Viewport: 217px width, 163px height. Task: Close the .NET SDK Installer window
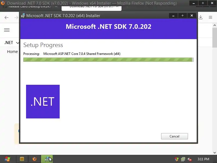click(192, 16)
